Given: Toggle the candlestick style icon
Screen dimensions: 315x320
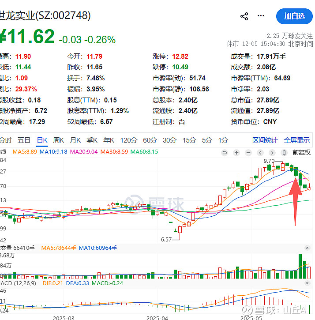Looking at the screenshot, I should [x=284, y=152].
